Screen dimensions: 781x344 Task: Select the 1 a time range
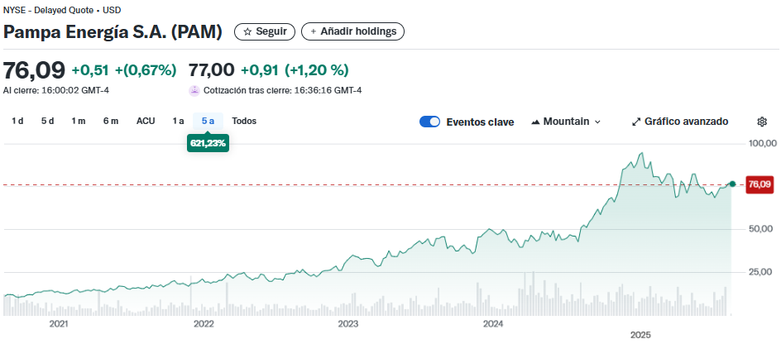click(179, 121)
